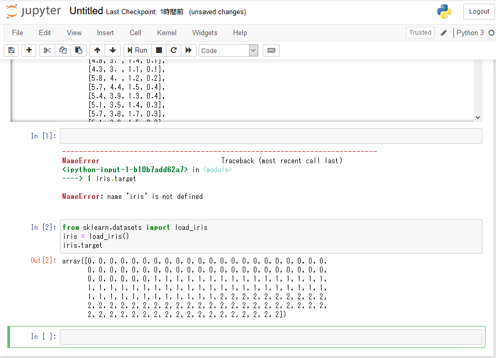Rename the notebook titled Untitled
496x358 pixels.
86,11
